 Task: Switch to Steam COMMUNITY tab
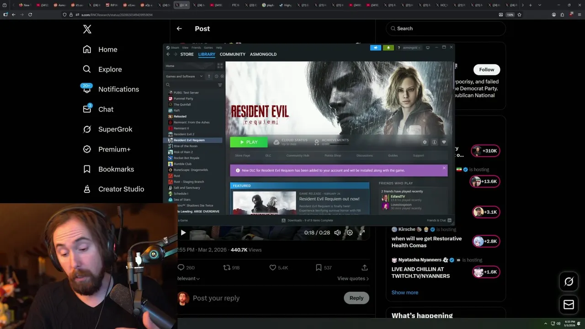click(232, 54)
